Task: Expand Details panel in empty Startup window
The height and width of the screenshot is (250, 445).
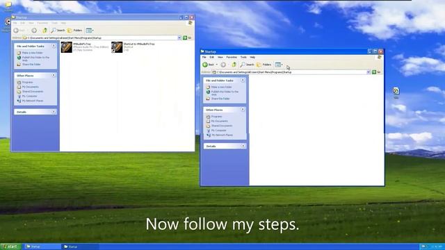Action: click(243, 146)
